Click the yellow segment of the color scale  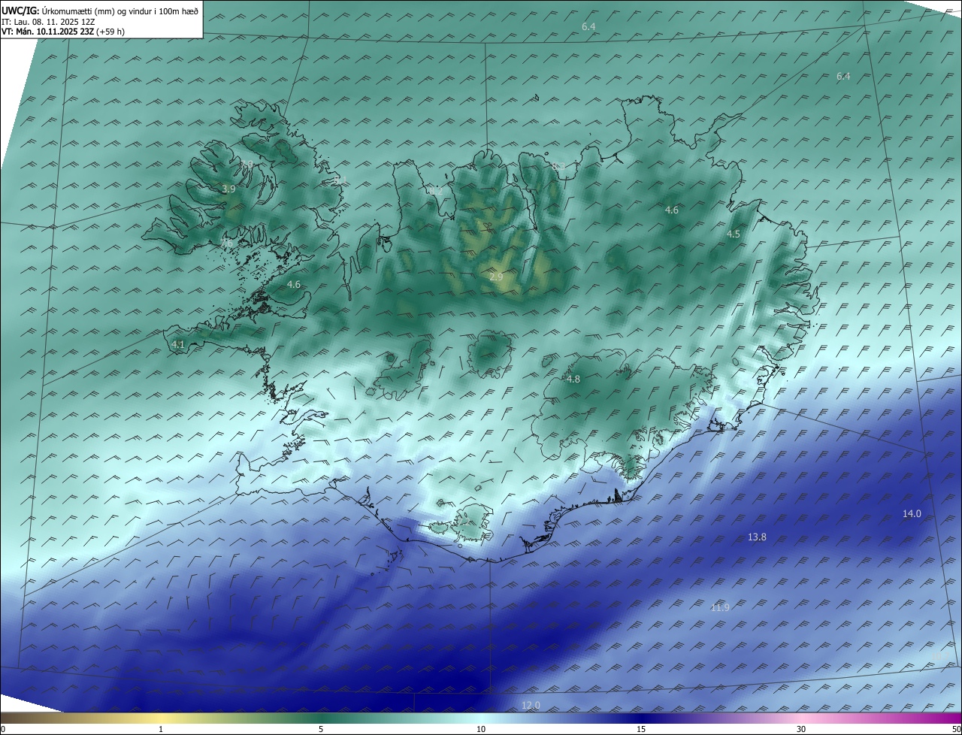(161, 718)
